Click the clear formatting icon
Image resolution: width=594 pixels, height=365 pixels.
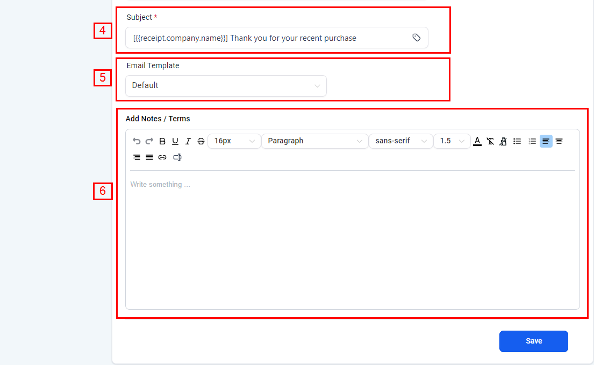(x=490, y=141)
